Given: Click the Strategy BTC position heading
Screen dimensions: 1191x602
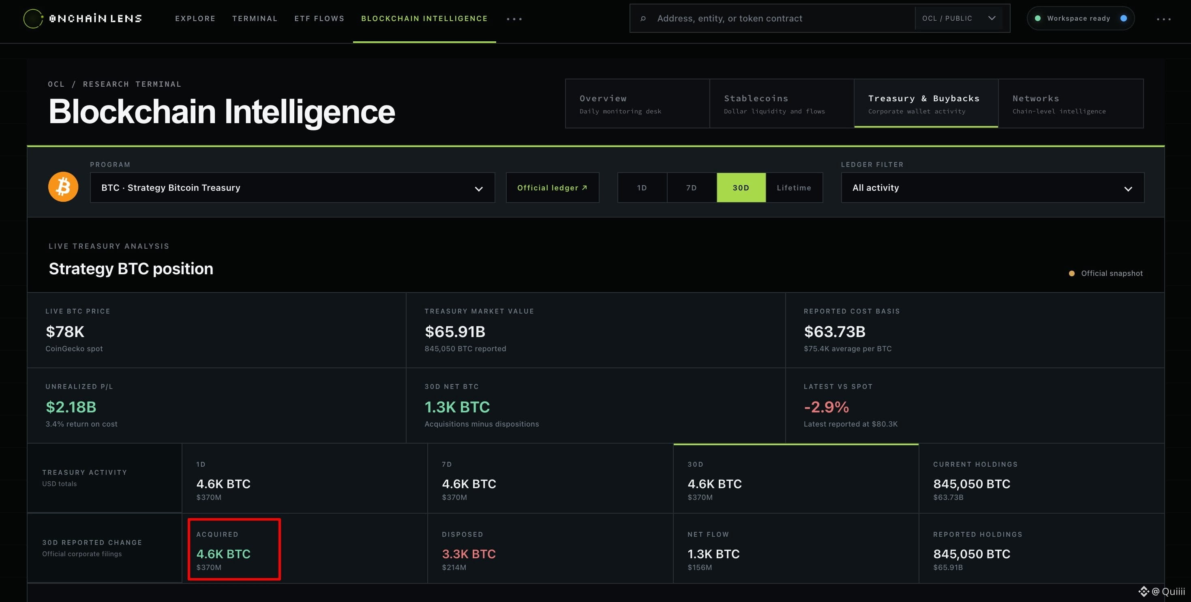Looking at the screenshot, I should click(x=131, y=269).
